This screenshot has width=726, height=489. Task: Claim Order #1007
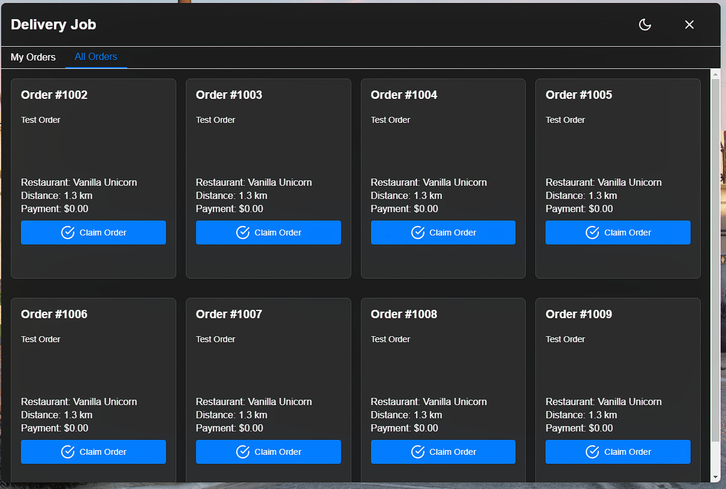pyautogui.click(x=269, y=452)
